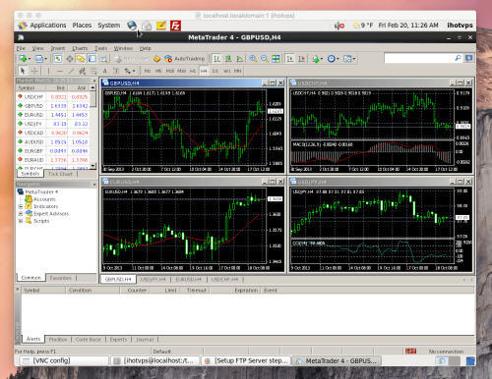Switch to the Favorites tab in Navigator

click(x=61, y=278)
